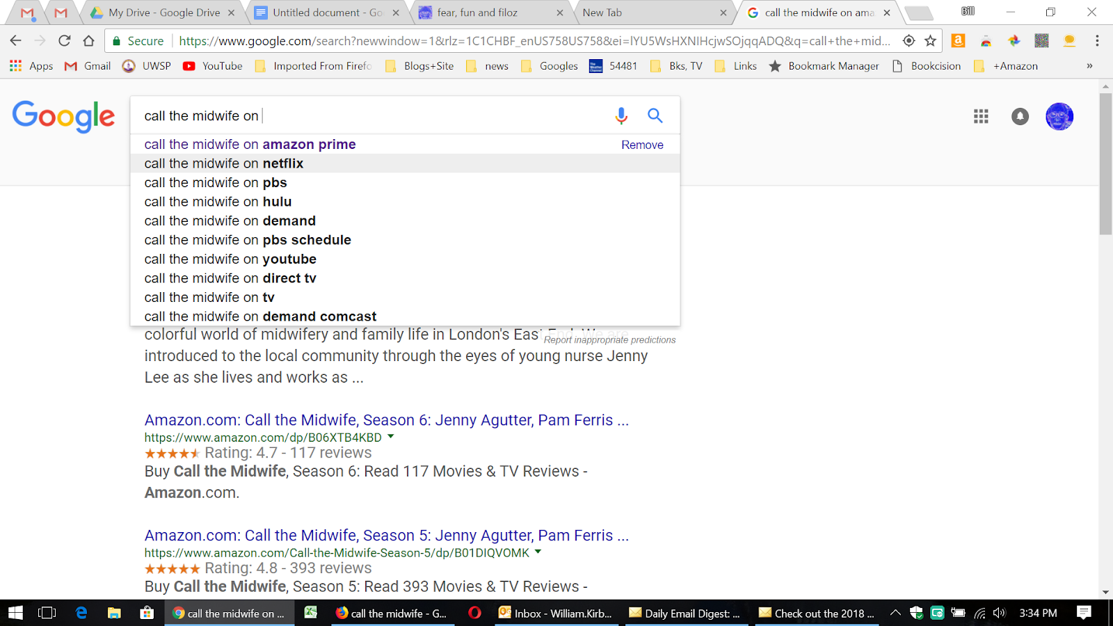Viewport: 1113px width, 626px height.
Task: Open the Googles bookmark folder
Action: pos(550,66)
